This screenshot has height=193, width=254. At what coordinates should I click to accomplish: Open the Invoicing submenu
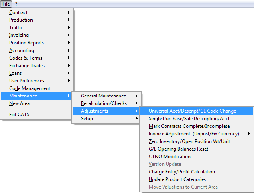36,35
